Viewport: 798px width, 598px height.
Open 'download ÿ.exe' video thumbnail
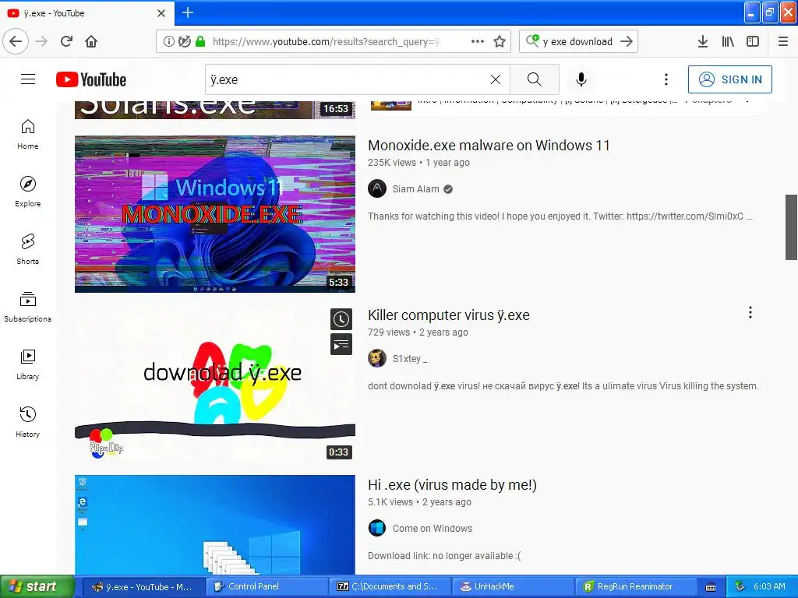pyautogui.click(x=215, y=383)
